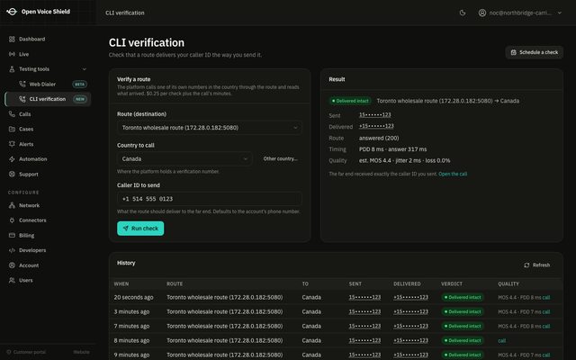Screen dimensions: 576x360
Task: Click the Developers code brackets icon
Action: [x=12, y=250]
